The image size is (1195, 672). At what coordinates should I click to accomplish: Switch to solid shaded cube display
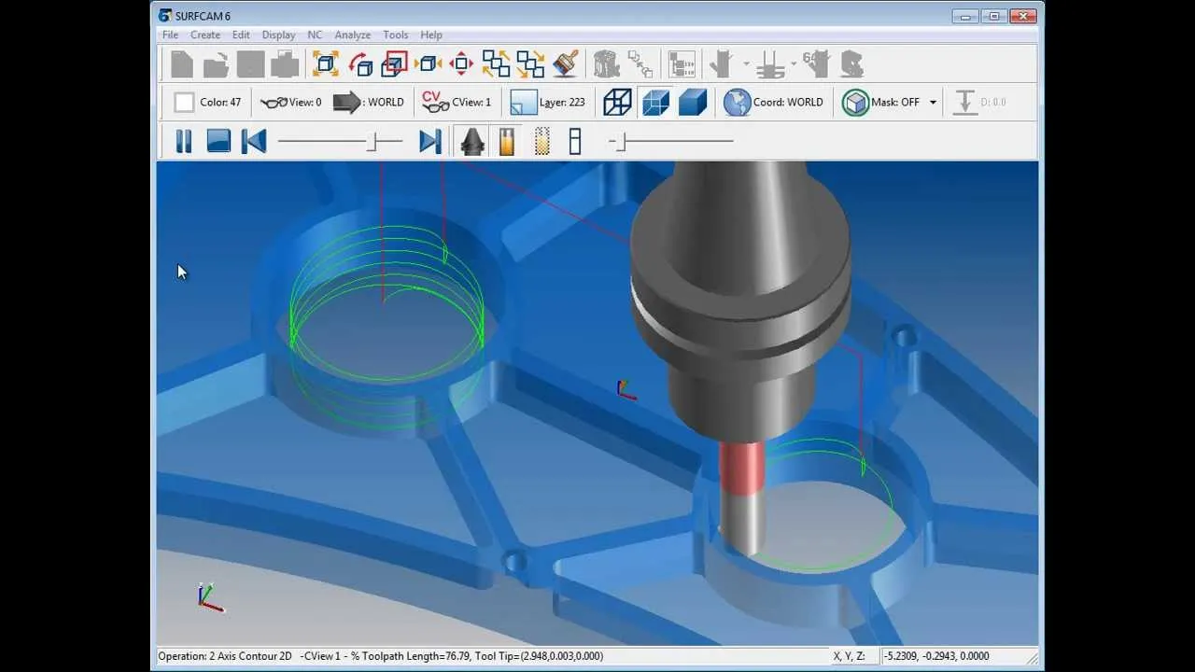[692, 102]
